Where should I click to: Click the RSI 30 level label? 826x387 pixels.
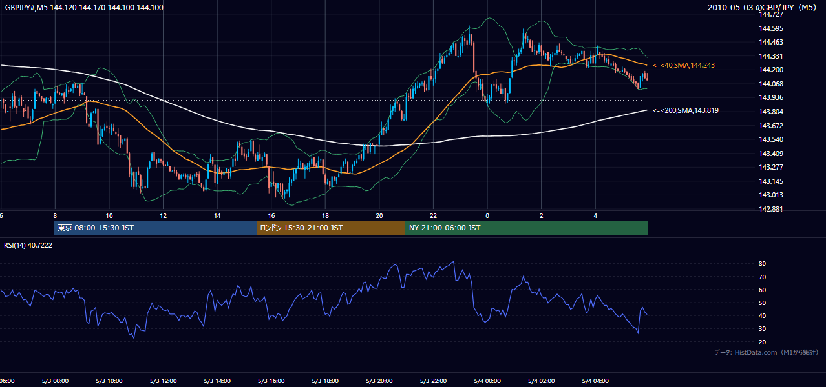pyautogui.click(x=763, y=329)
